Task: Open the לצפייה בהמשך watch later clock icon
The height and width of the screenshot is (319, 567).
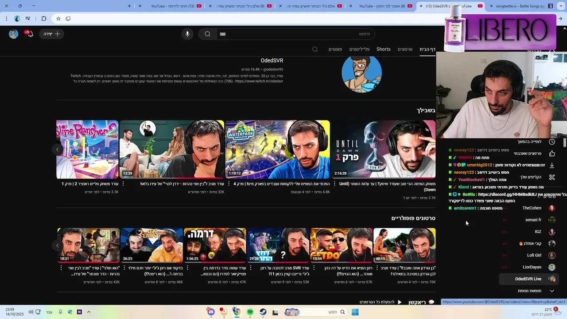Action: (x=552, y=142)
